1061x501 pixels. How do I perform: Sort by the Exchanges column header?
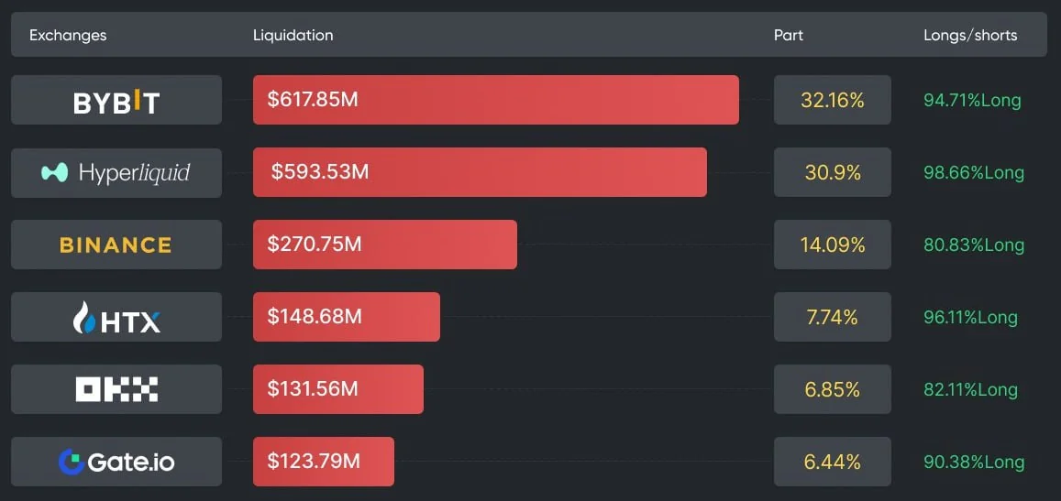(68, 36)
